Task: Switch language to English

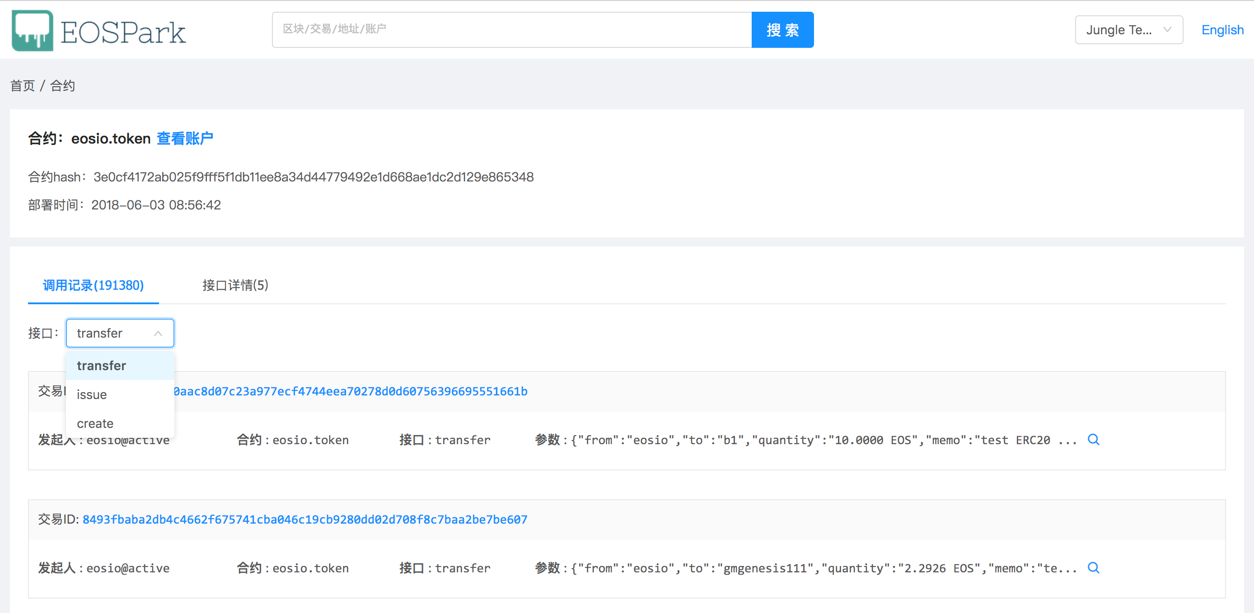Action: 1222,30
